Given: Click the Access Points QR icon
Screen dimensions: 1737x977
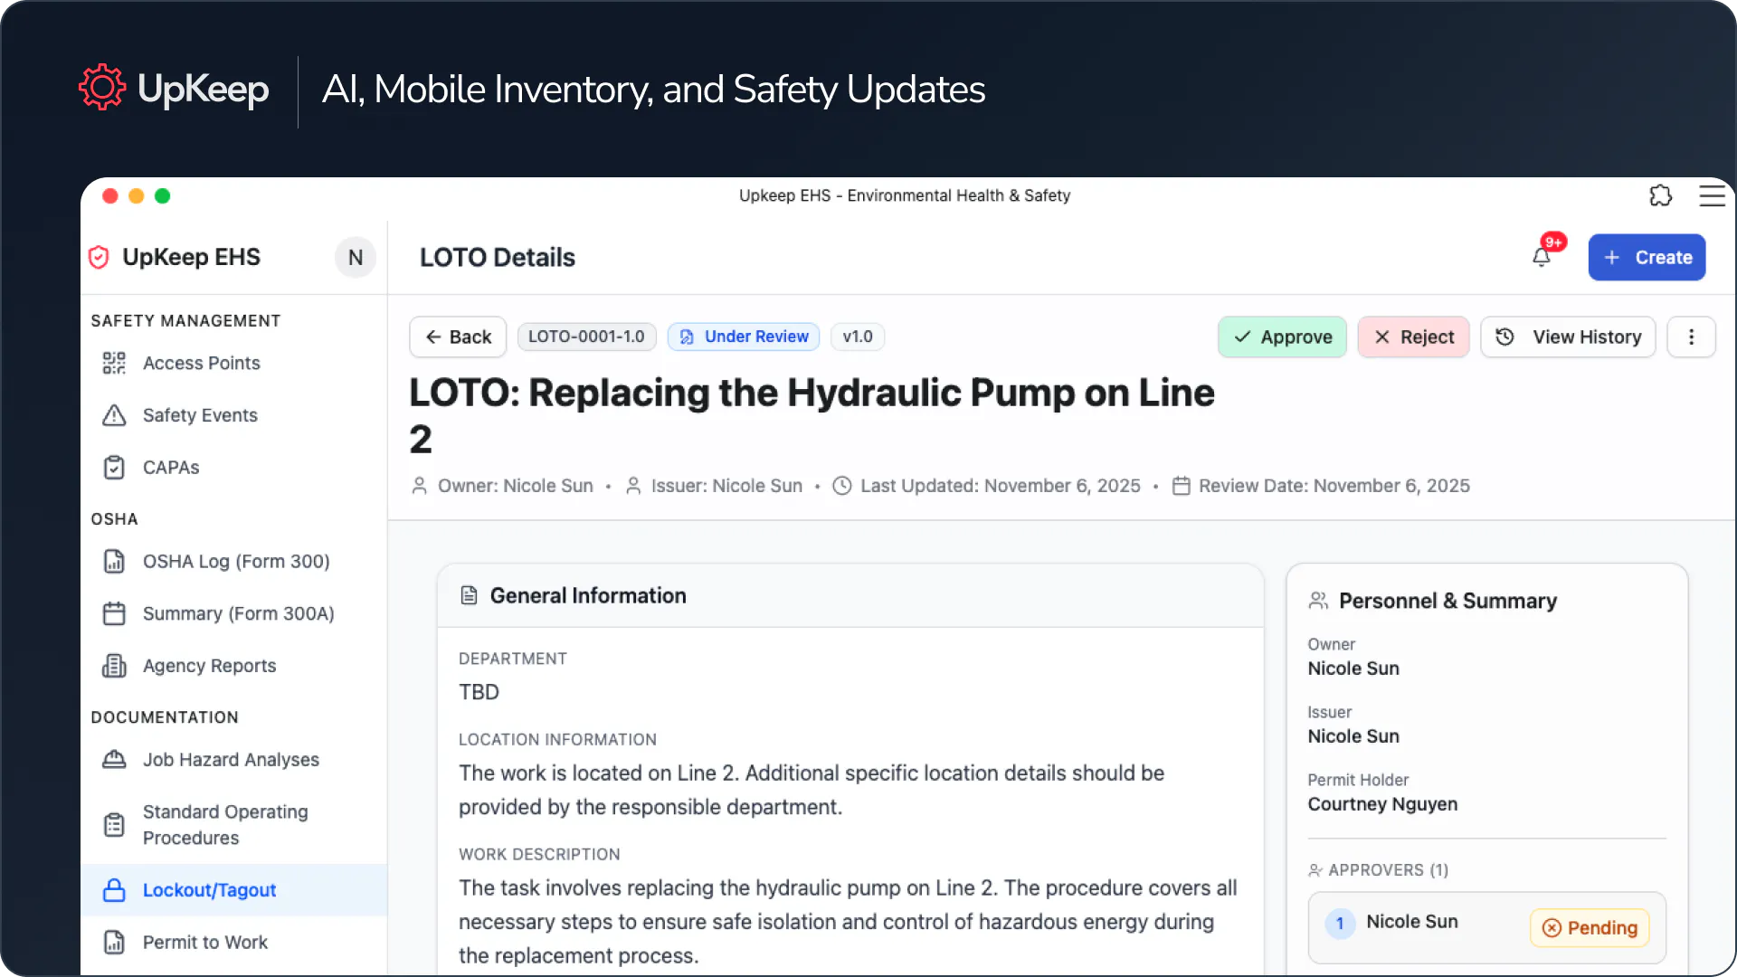Looking at the screenshot, I should (x=114, y=363).
